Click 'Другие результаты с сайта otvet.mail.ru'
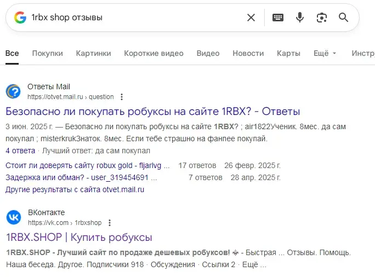 pyautogui.click(x=75, y=189)
